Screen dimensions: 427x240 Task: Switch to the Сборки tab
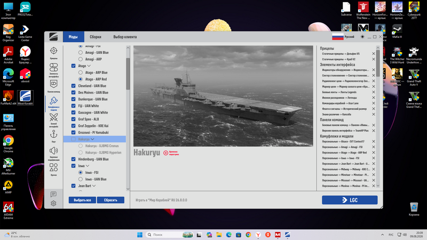[x=96, y=37]
